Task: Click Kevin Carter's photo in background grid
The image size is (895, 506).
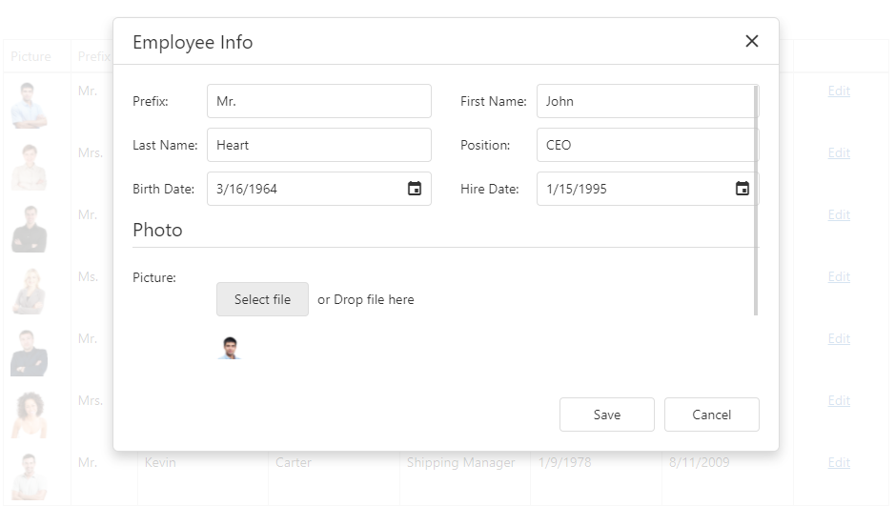Action: [x=30, y=476]
